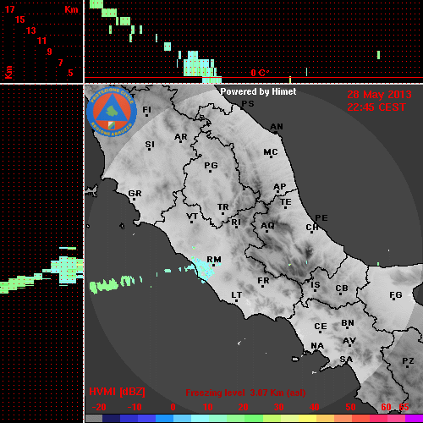The width and height of the screenshot is (423, 423).
Task: Click the 'GR' city label
Action: tap(135, 194)
